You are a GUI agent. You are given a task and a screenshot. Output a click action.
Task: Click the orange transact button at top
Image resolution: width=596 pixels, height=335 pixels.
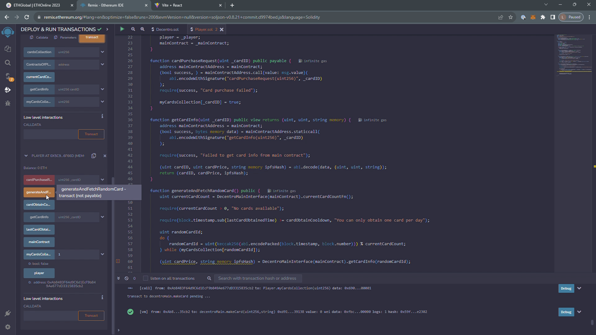coord(92,38)
